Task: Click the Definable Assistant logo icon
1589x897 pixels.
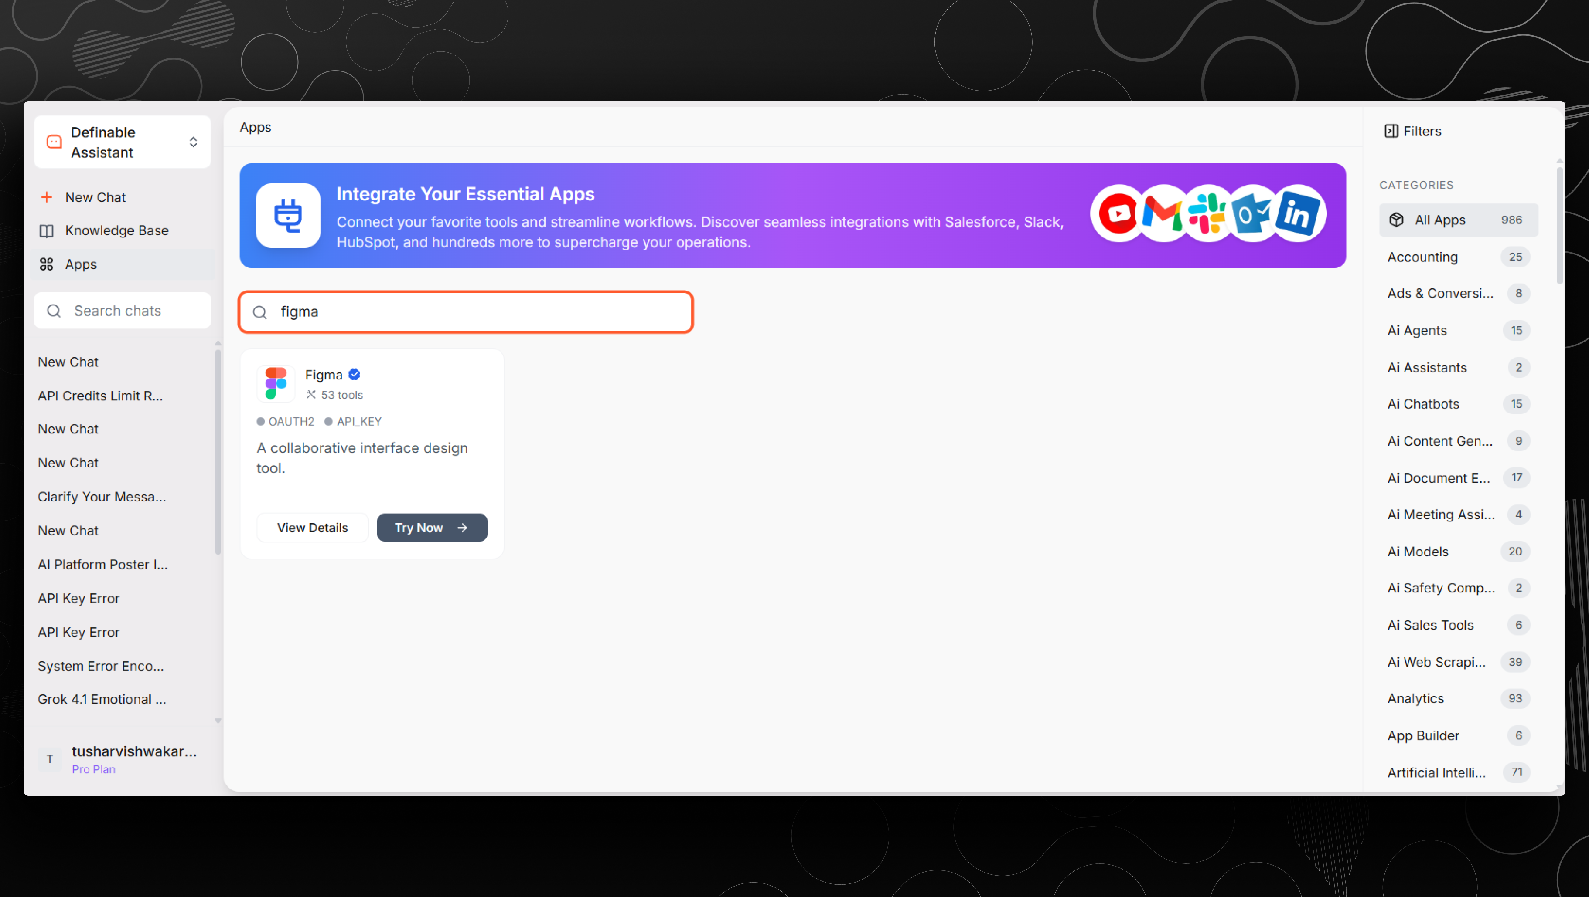Action: click(54, 142)
